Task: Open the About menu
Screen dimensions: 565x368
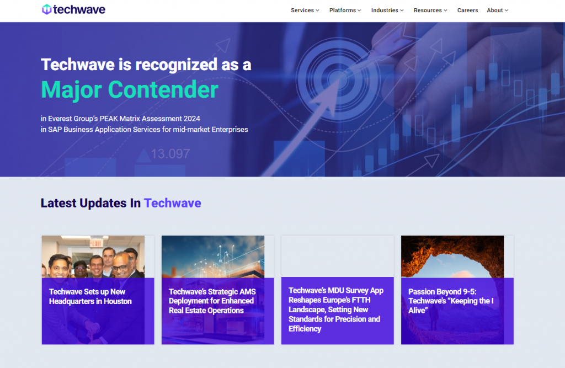Action: (x=495, y=10)
